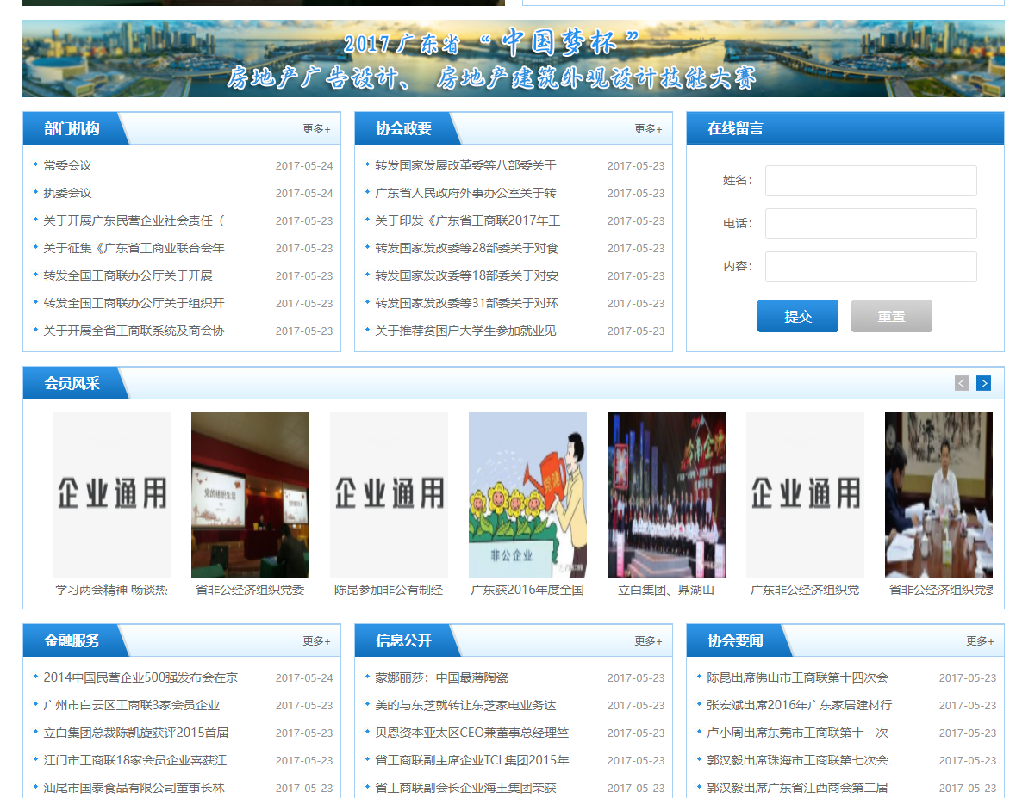The image size is (1016, 798).
Task: Open the 常委会议 link
Action: [67, 165]
